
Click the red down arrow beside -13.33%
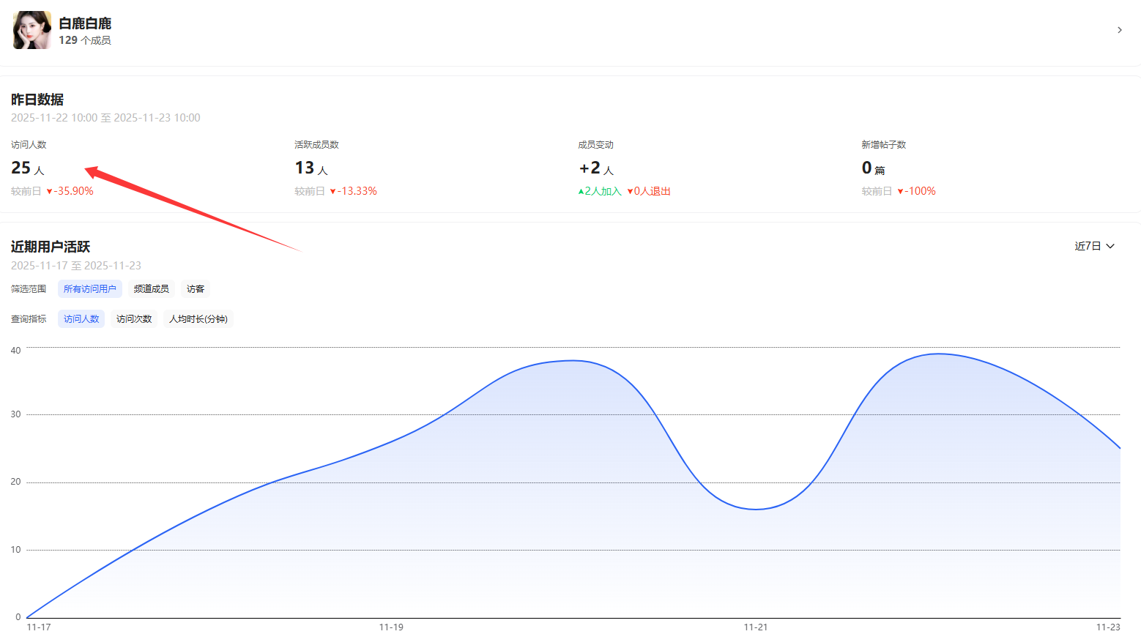tap(333, 192)
